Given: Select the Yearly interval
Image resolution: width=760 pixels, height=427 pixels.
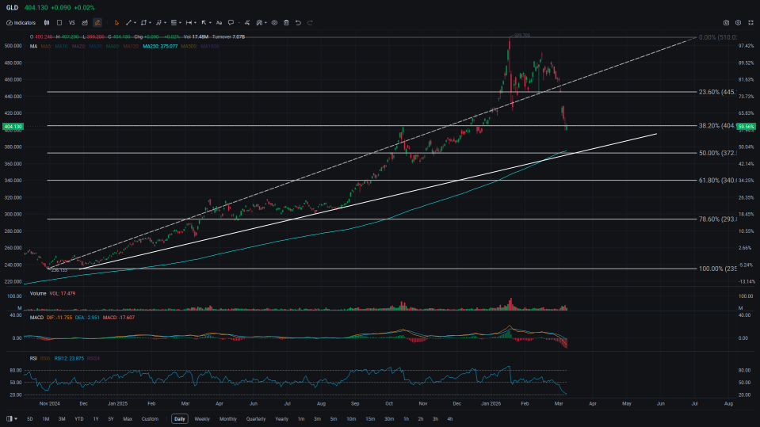Looking at the screenshot, I should coord(281,419).
